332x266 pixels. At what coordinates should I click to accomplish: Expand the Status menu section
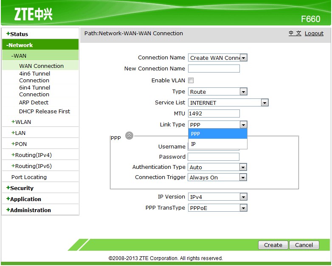tap(17, 34)
